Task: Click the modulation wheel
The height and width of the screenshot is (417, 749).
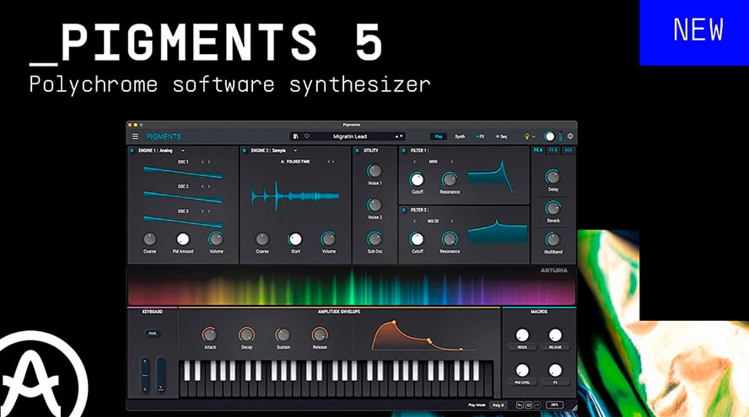Action: pyautogui.click(x=161, y=375)
